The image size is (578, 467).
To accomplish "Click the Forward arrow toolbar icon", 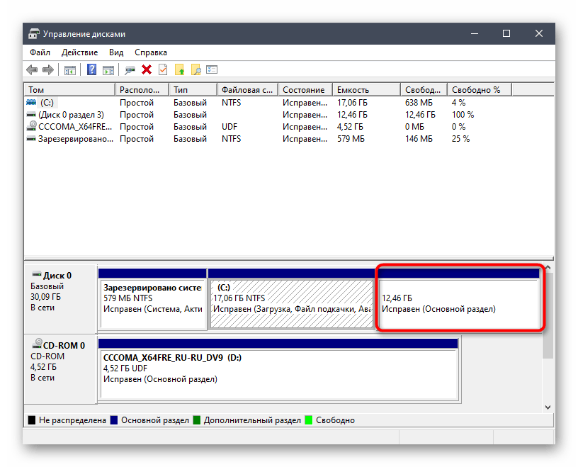I will [47, 69].
